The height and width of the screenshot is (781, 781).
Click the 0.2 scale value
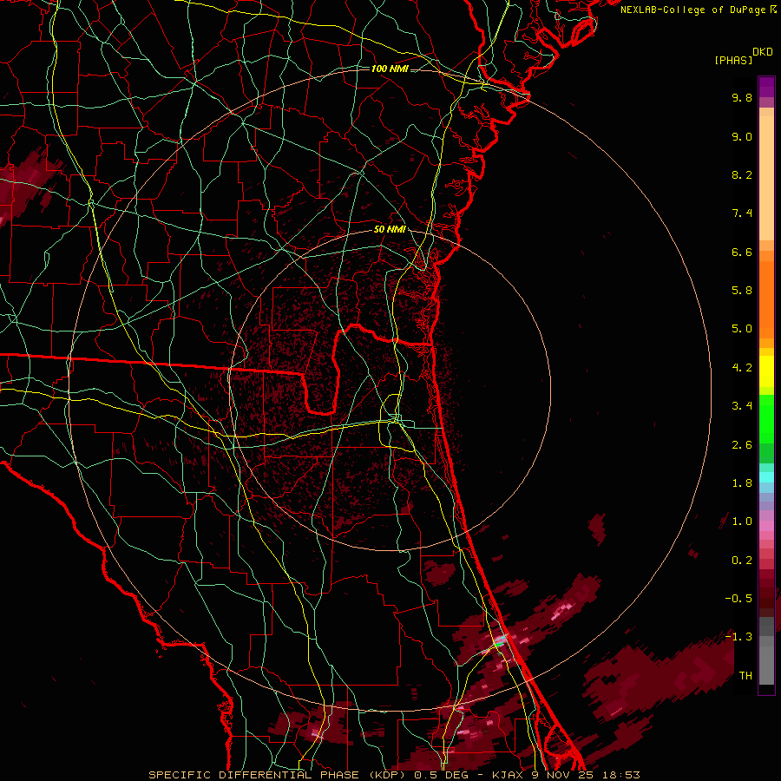(x=742, y=561)
